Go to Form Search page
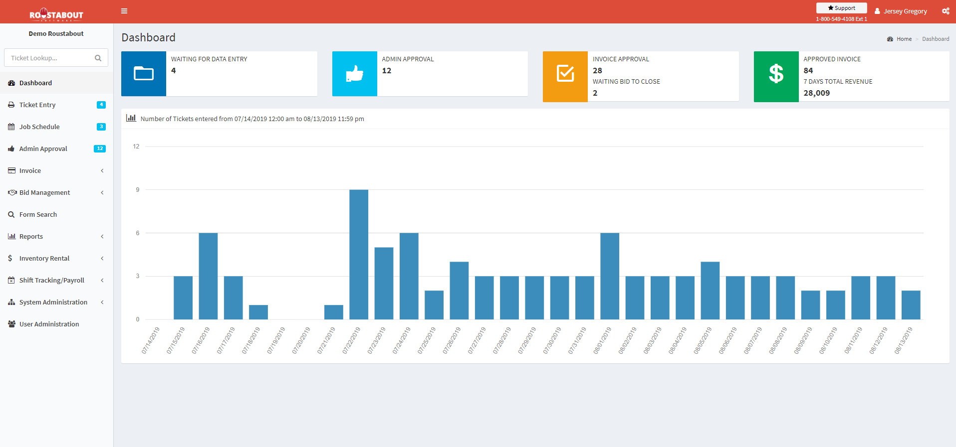This screenshot has width=956, height=447. click(56, 214)
